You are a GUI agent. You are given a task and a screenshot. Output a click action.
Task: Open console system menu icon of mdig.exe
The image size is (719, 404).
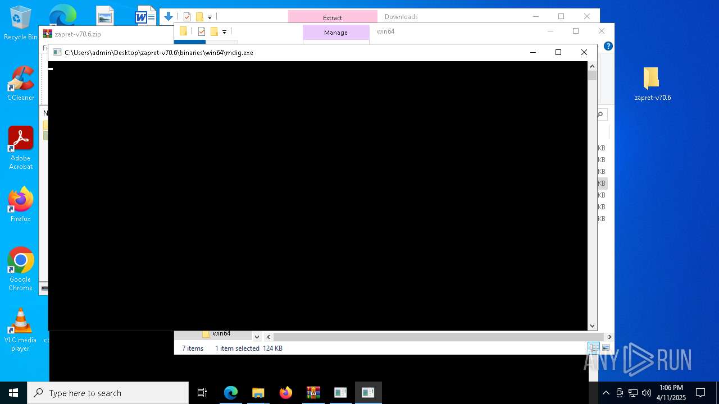[57, 52]
